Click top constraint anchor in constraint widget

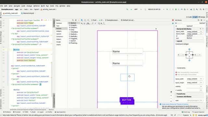pyautogui.click(x=189, y=49)
